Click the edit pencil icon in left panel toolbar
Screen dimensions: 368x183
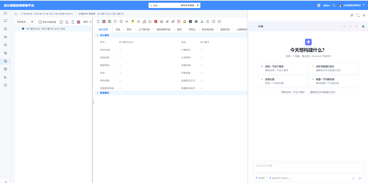click(67, 22)
